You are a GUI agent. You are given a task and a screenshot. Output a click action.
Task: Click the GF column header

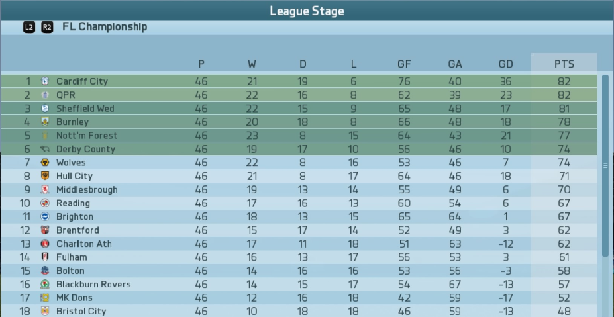tap(404, 64)
